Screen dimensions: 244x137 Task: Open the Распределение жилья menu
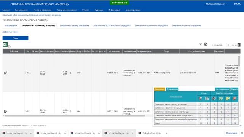click(x=67, y=10)
